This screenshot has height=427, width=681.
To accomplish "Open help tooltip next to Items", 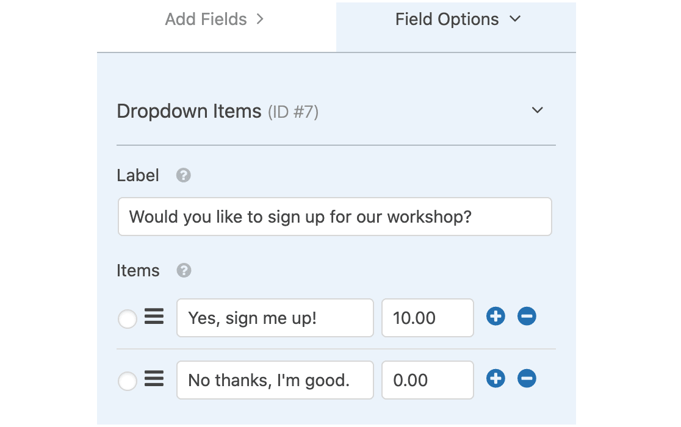I will 184,270.
